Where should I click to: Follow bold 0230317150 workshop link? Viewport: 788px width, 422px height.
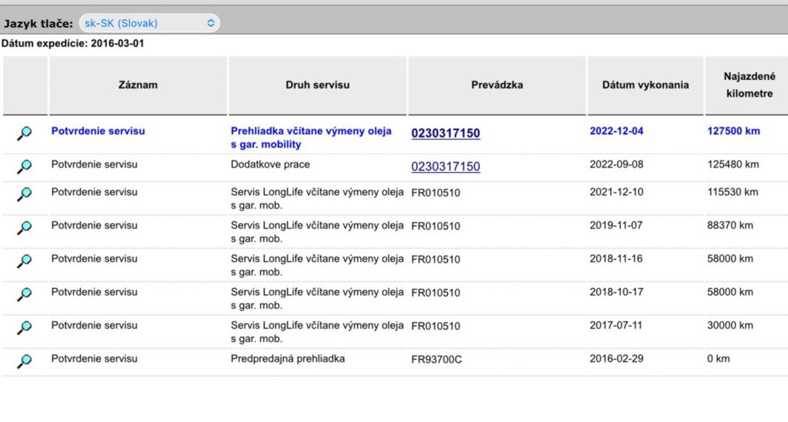(446, 133)
